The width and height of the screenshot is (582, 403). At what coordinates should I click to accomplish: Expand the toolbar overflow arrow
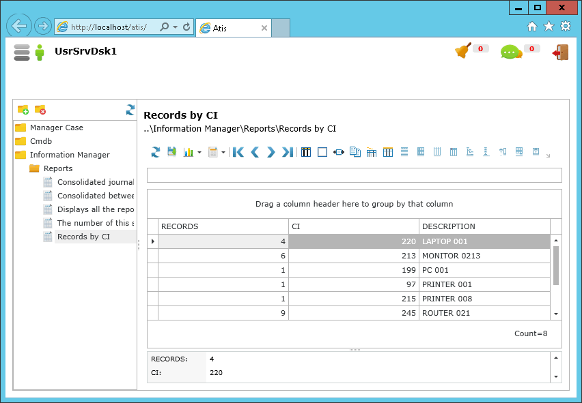click(549, 155)
